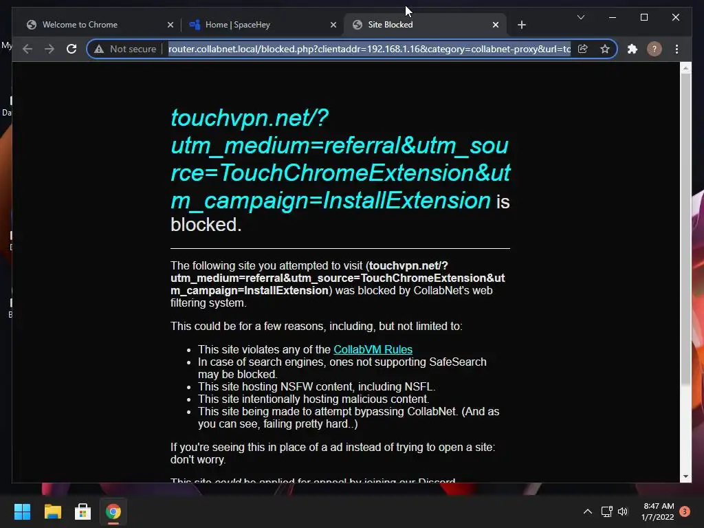The image size is (704, 528).
Task: Close the Welcome to Chrome tab
Action: (170, 25)
